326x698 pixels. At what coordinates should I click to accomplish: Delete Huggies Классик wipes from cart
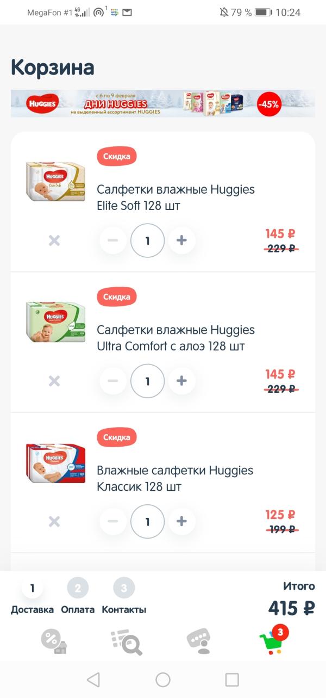54,521
